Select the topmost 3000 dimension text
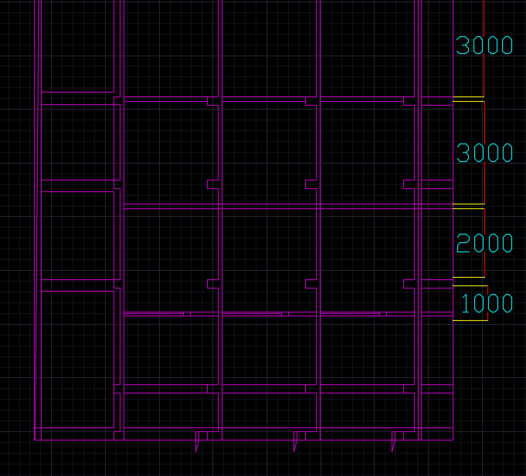Viewport: 526px width, 476px height. click(x=484, y=46)
